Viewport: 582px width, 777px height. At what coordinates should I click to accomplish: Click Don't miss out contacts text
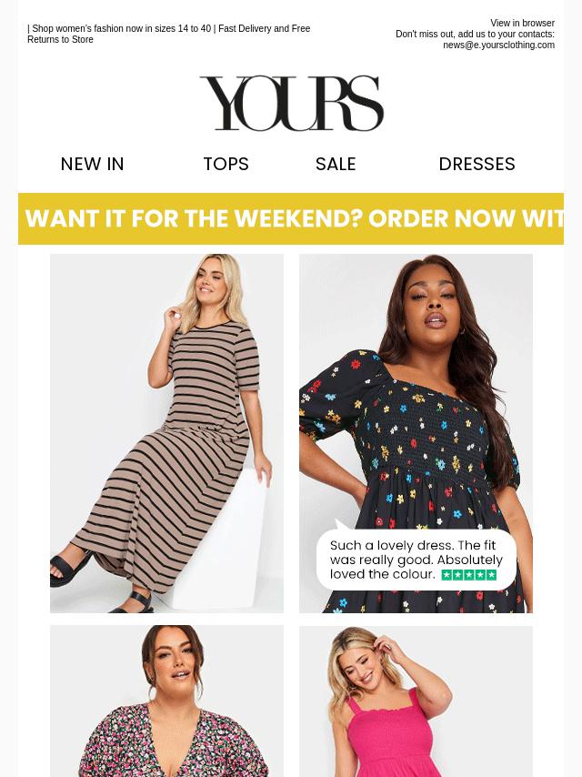pyautogui.click(x=475, y=35)
